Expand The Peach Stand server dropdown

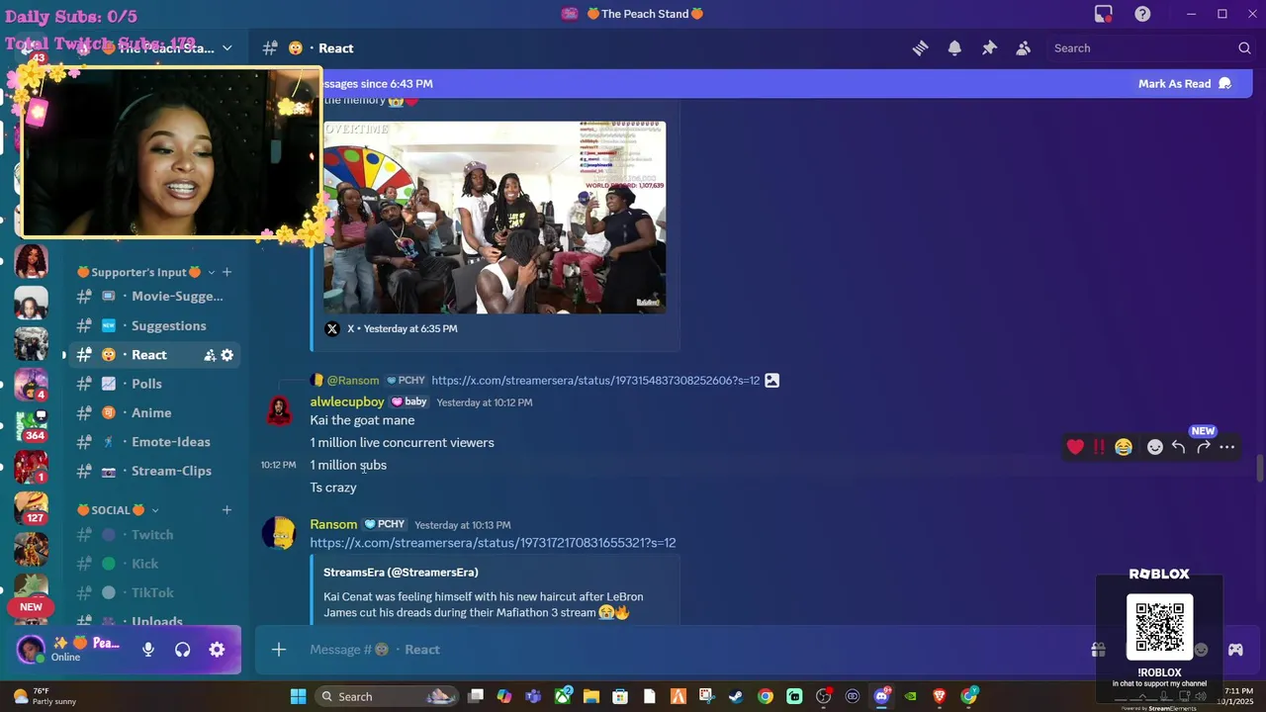click(x=226, y=47)
